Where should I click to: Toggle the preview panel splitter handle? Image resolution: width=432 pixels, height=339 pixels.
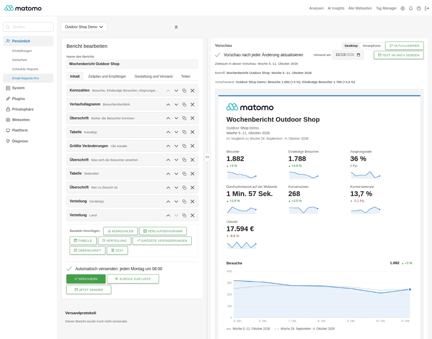[207, 157]
